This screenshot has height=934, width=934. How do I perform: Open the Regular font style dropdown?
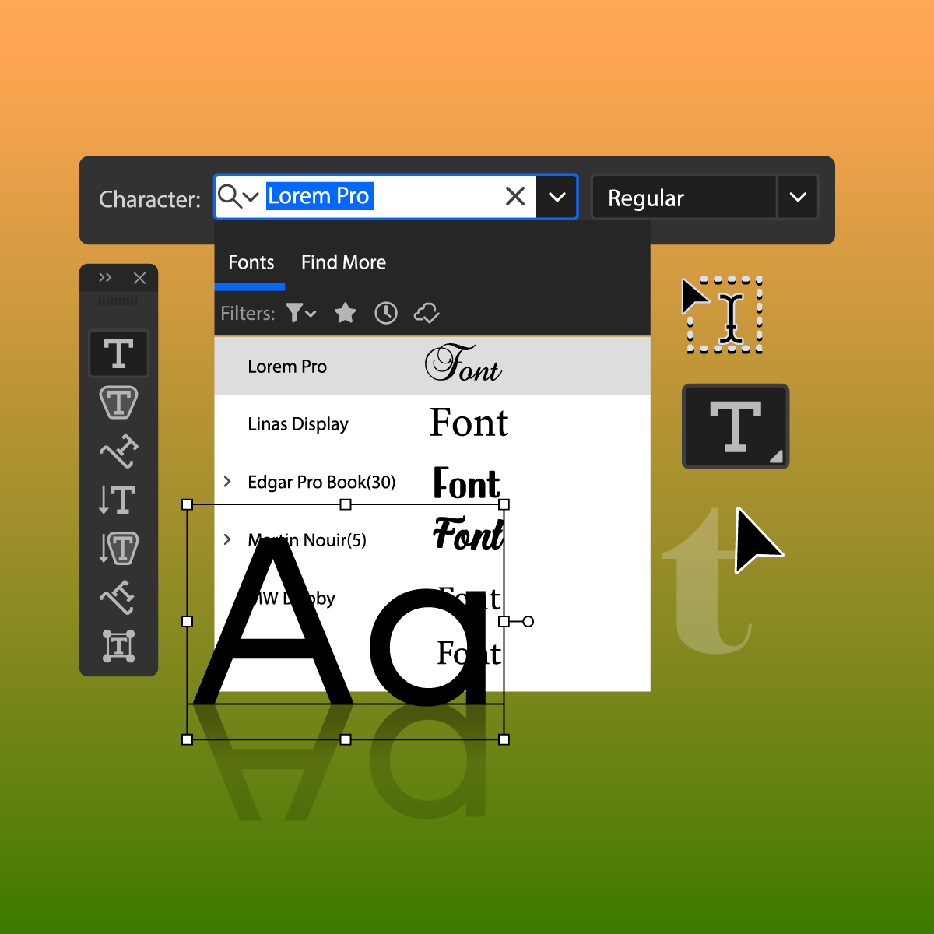(x=798, y=198)
